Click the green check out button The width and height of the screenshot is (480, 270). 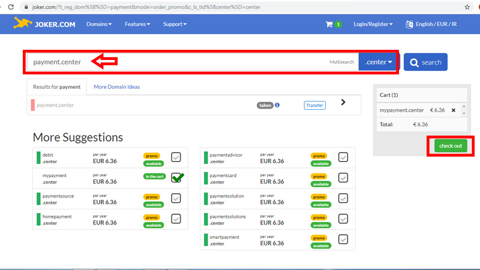(451, 146)
